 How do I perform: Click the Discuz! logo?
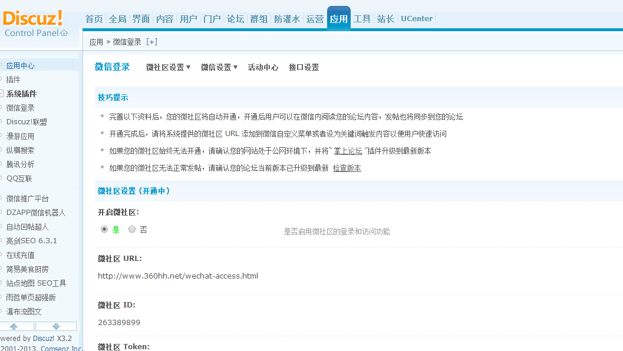[32, 18]
